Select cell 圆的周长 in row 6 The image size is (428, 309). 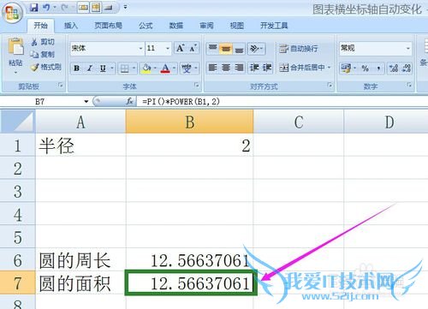(80, 260)
